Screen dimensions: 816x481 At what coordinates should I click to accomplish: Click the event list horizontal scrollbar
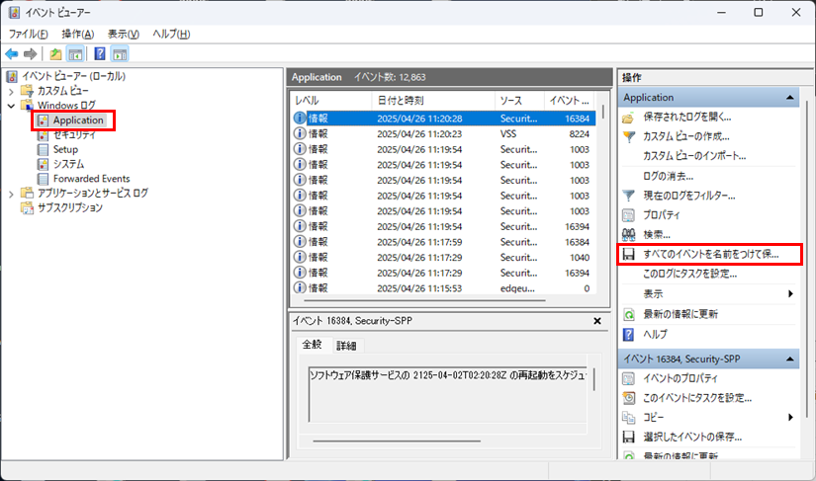424,300
